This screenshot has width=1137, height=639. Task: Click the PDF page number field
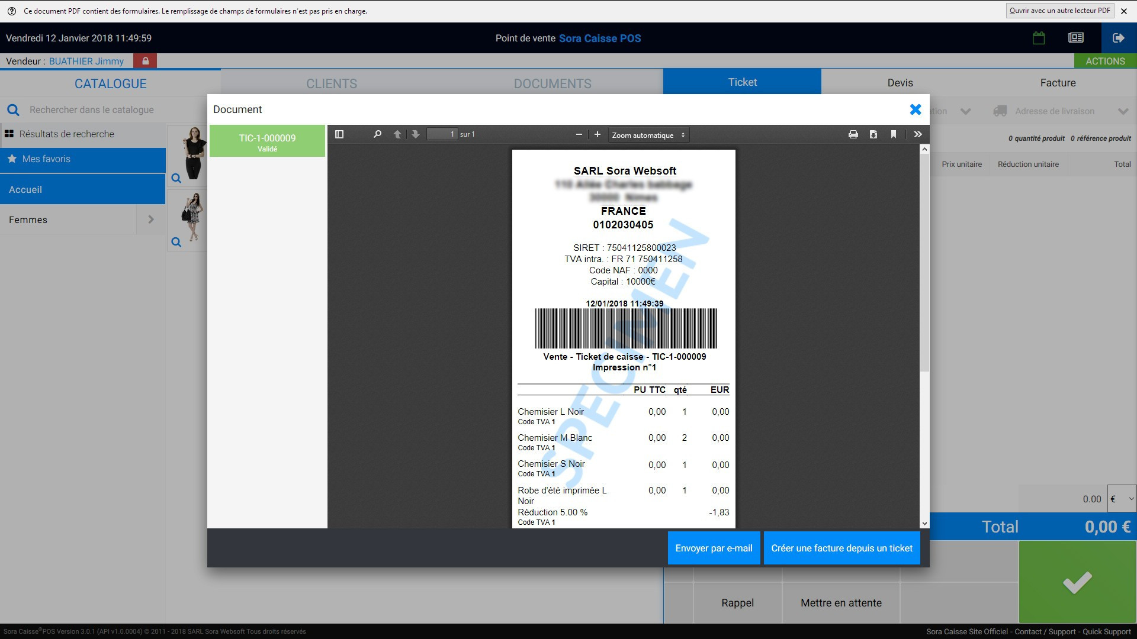(x=442, y=134)
